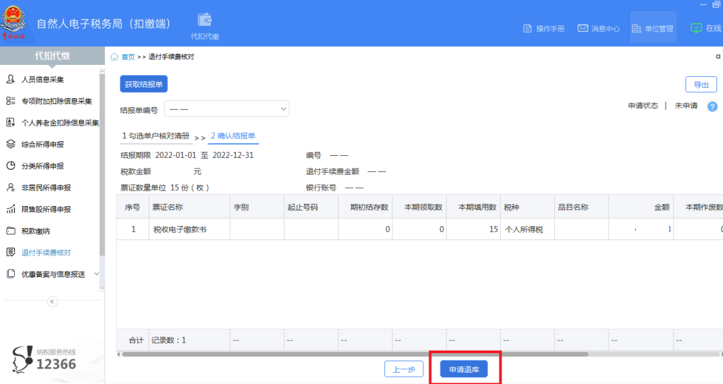The height and width of the screenshot is (384, 723).
Task: Click the 在线 monitor status icon
Action: click(x=696, y=28)
